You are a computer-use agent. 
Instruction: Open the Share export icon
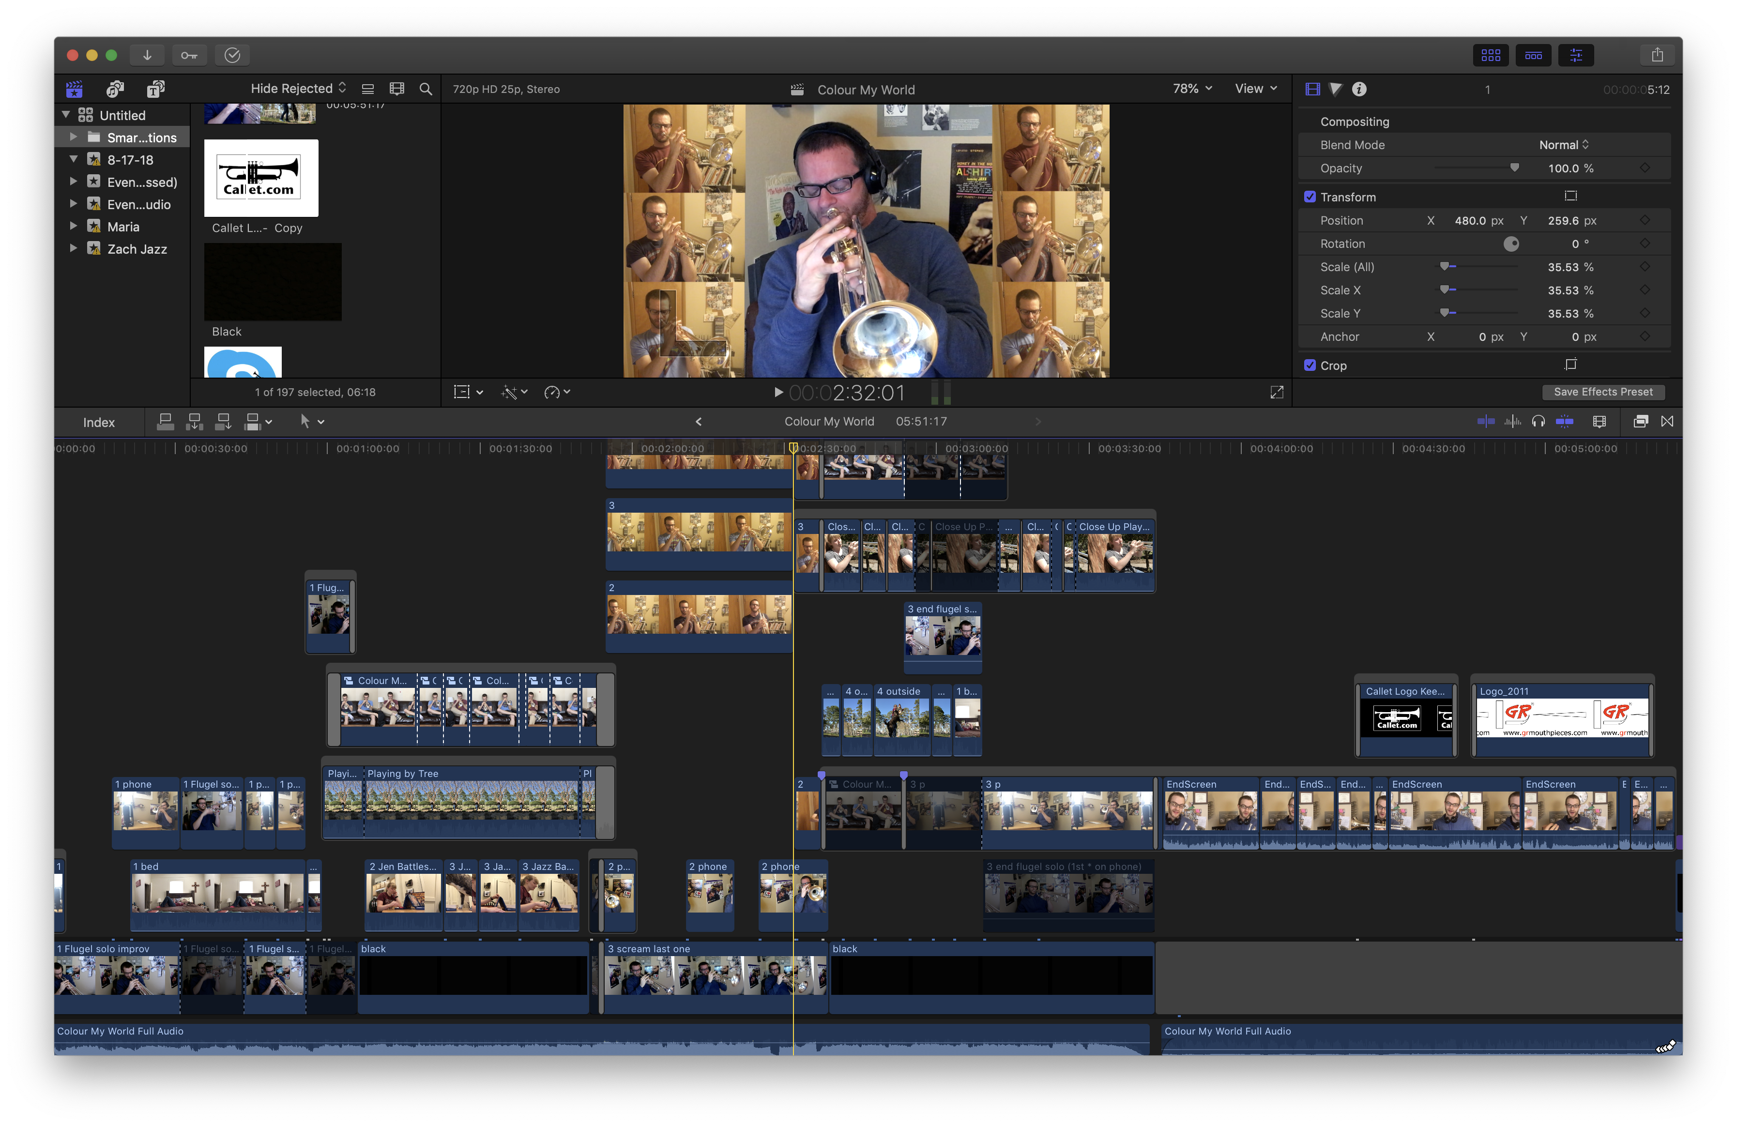(1657, 55)
